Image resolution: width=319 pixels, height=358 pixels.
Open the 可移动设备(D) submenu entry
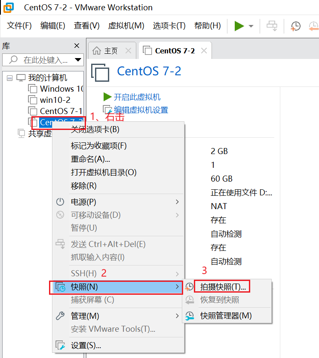118,215
